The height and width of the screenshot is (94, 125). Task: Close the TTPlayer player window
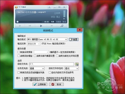click(64, 7)
